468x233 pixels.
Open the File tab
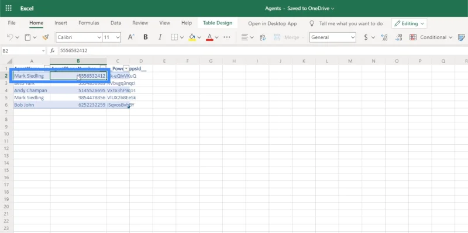(x=12, y=23)
